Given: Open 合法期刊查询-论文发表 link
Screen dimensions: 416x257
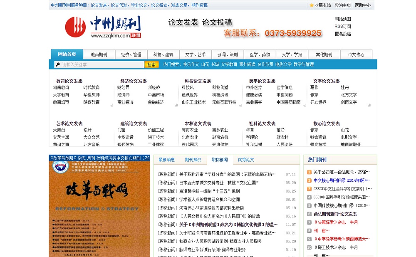Looking at the screenshot, I should tap(335, 214).
